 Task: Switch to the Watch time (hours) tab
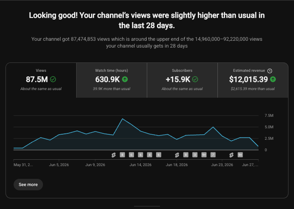point(111,80)
